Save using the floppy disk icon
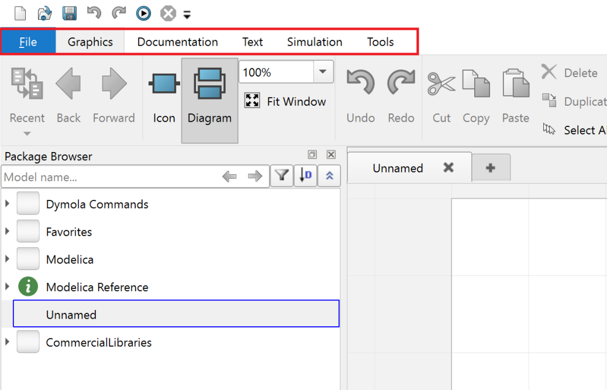 (x=69, y=13)
